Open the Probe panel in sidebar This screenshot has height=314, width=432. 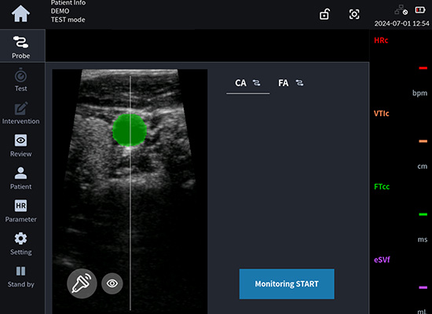(x=21, y=47)
